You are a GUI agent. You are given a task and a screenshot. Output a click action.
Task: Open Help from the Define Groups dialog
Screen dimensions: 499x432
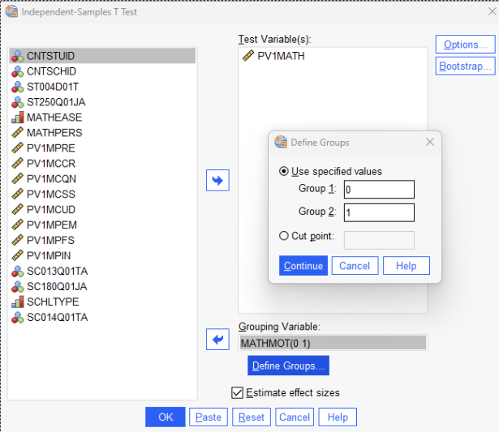pyautogui.click(x=406, y=266)
